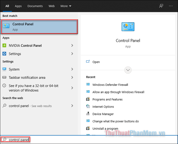The height and width of the screenshot is (144, 178).
Task: Click the Control Panel title in preview pane
Action: click(128, 41)
